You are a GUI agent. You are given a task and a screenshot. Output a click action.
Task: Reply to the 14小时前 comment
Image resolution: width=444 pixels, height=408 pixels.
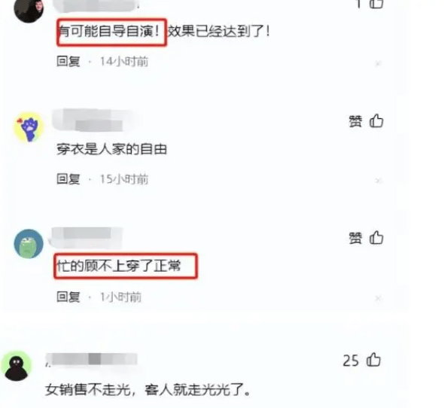tap(68, 62)
